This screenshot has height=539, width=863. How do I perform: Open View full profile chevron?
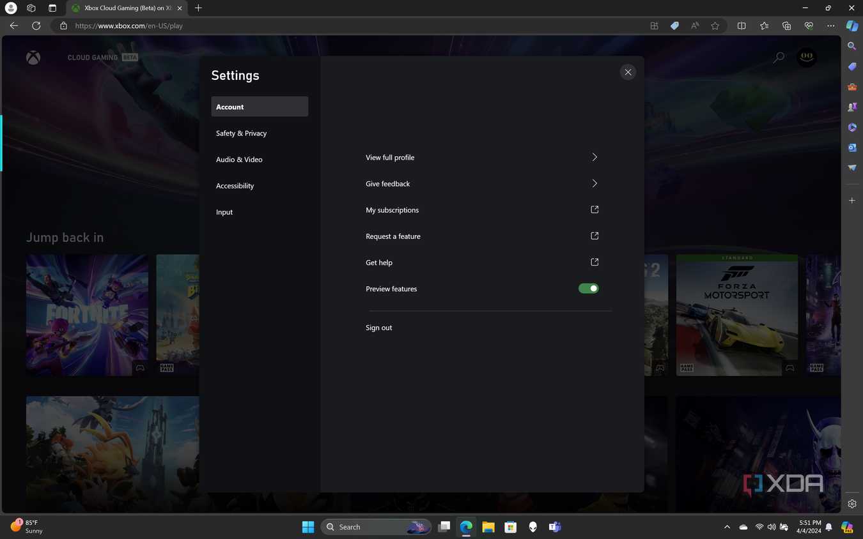tap(595, 157)
